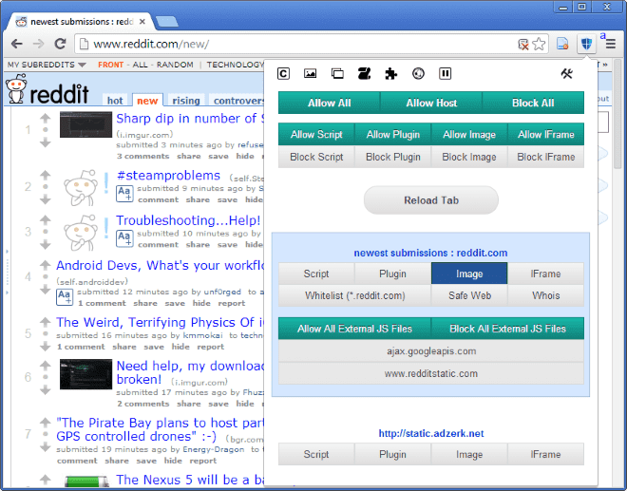Click the pause icon in popup toolbar

446,73
